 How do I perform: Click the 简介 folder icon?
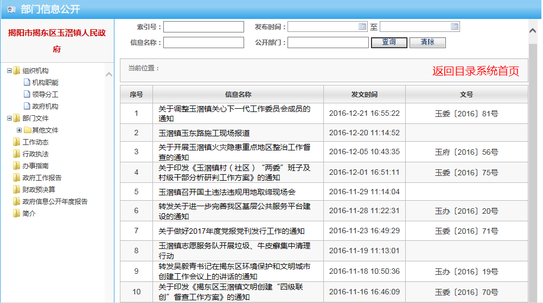click(16, 214)
